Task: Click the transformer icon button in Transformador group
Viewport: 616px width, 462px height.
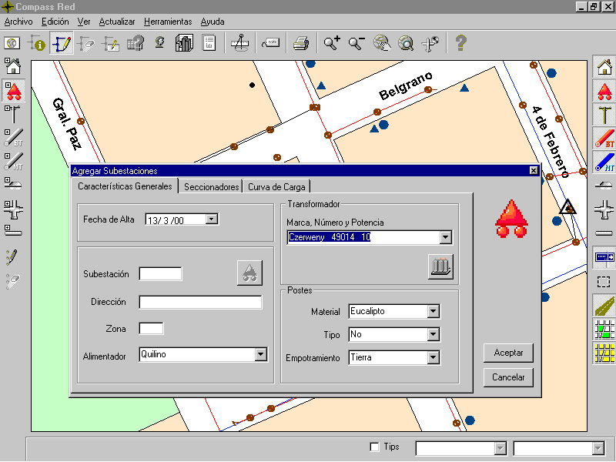Action: coord(440,266)
